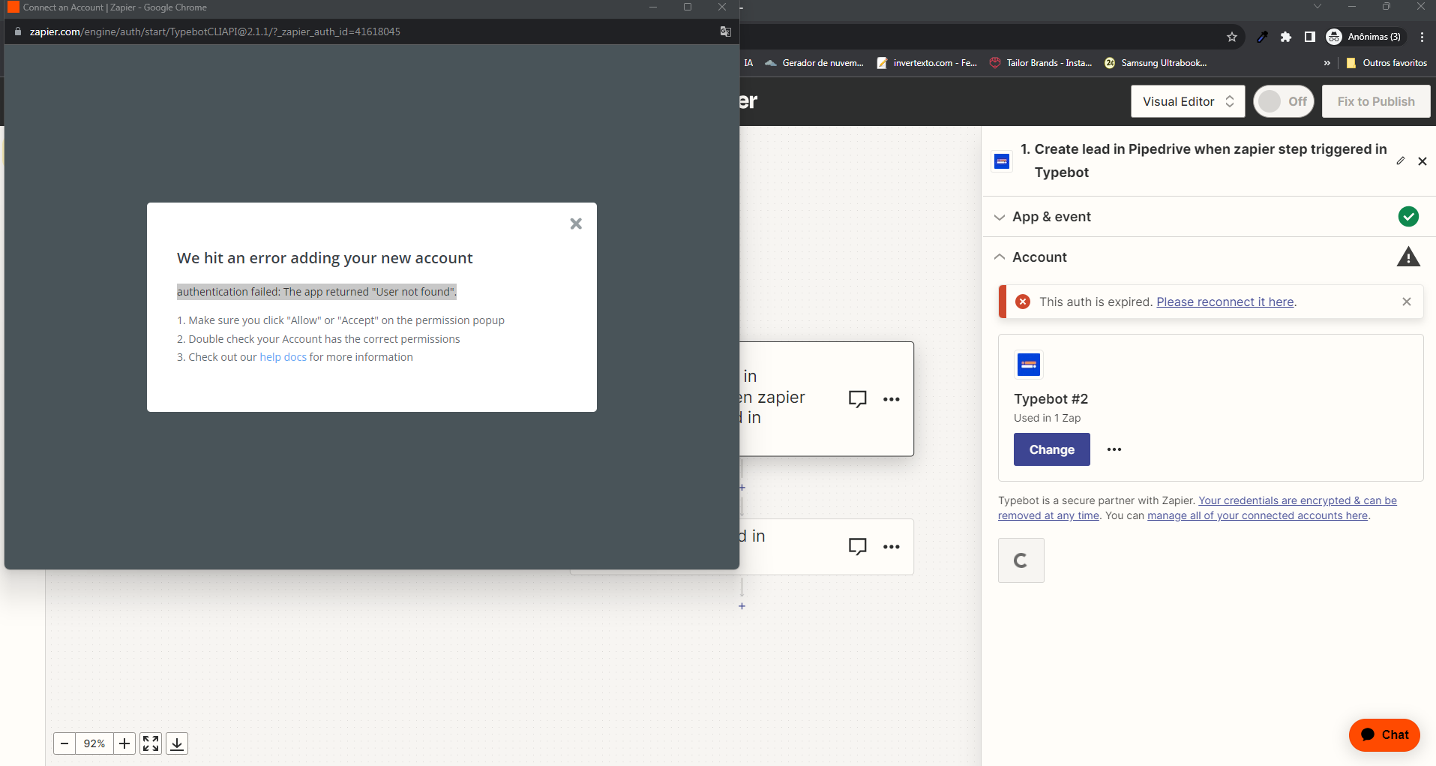Open Samsung Ultrabook bookmark
The height and width of the screenshot is (766, 1436).
click(x=1156, y=63)
